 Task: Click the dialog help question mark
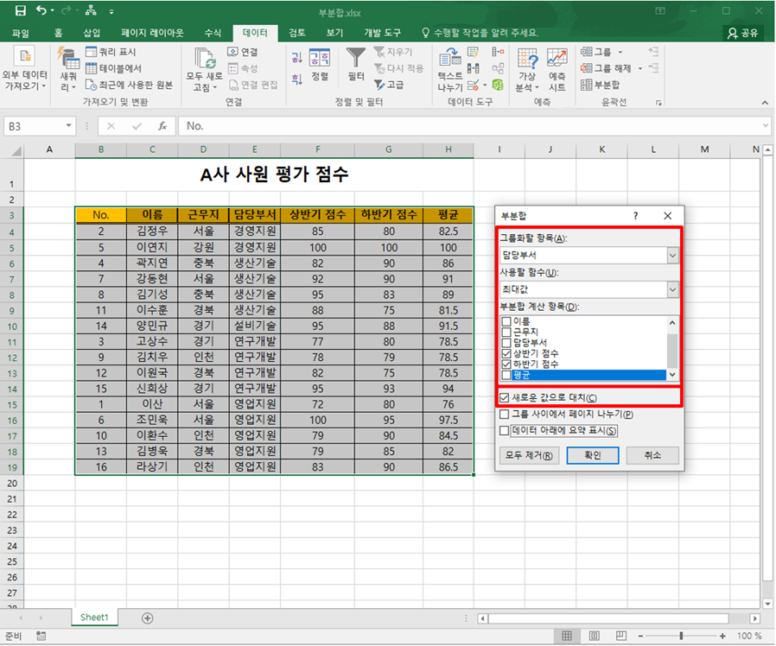635,216
